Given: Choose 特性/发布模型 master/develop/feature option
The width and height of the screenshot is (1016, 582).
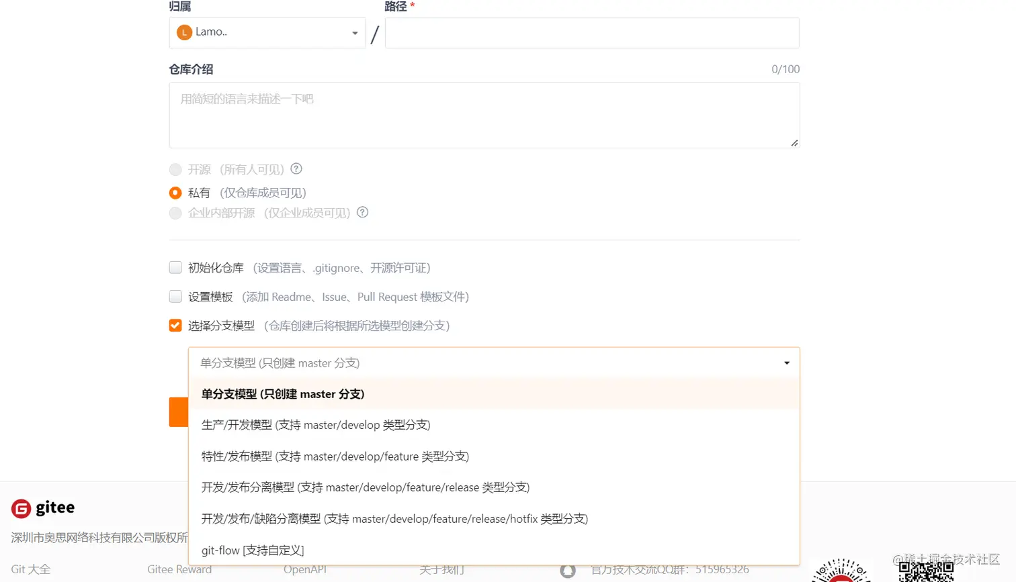Looking at the screenshot, I should point(494,456).
